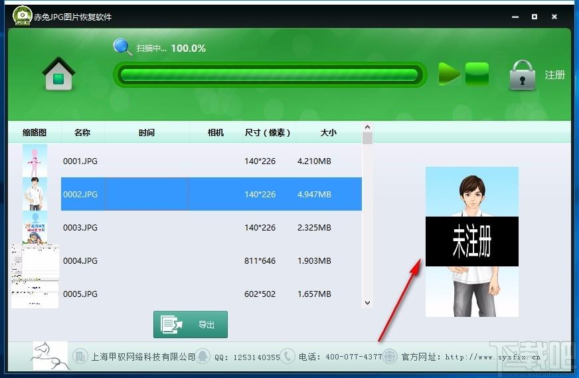The height and width of the screenshot is (378, 579).
Task: Select the 0004.JPG thumbnail
Action: tap(35, 260)
